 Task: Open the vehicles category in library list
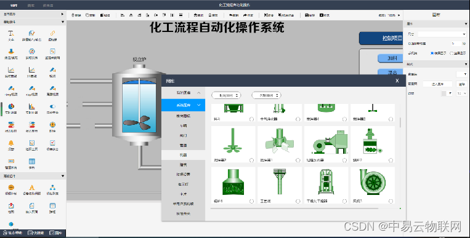pos(184,125)
